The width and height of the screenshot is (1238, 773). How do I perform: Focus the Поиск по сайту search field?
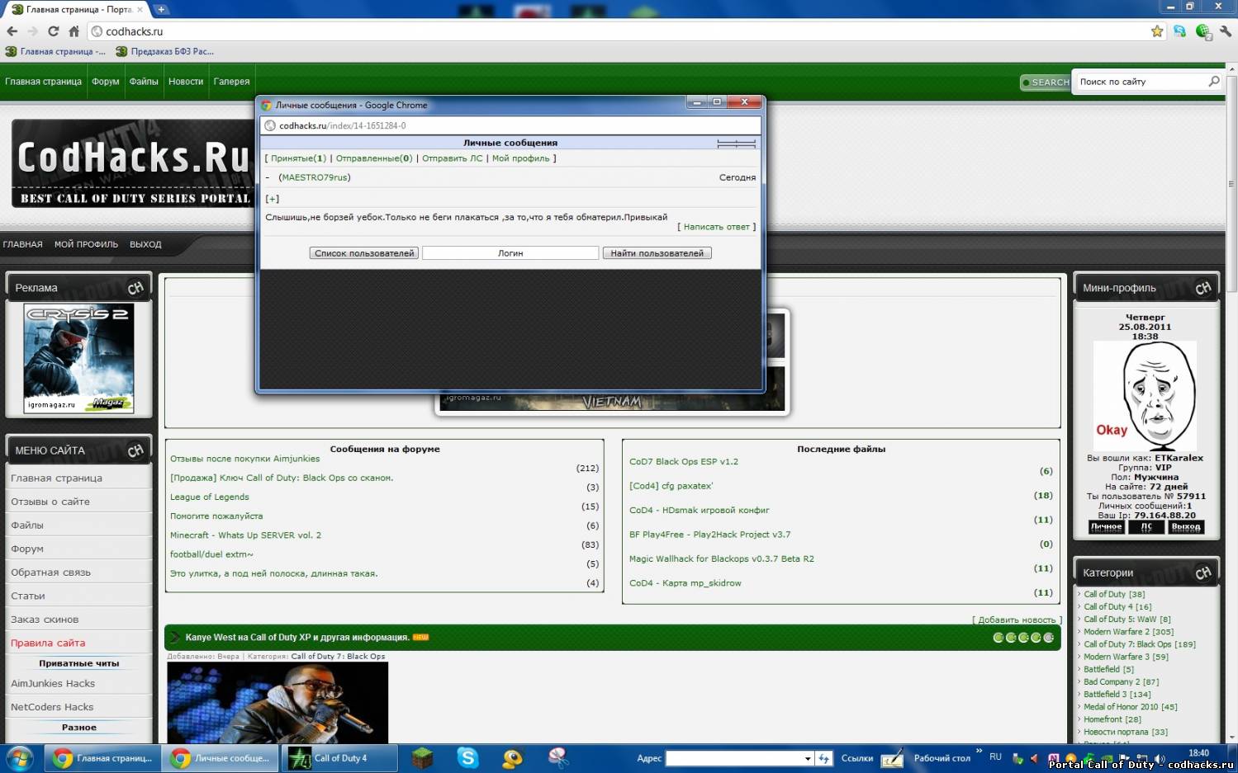tap(1141, 82)
